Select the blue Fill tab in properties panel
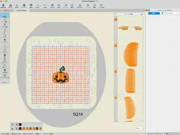The image size is (180, 135). pyautogui.click(x=154, y=13)
